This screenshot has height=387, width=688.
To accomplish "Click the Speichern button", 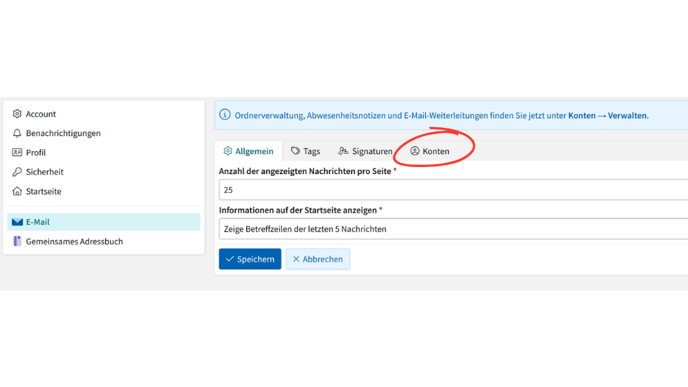I will [250, 259].
